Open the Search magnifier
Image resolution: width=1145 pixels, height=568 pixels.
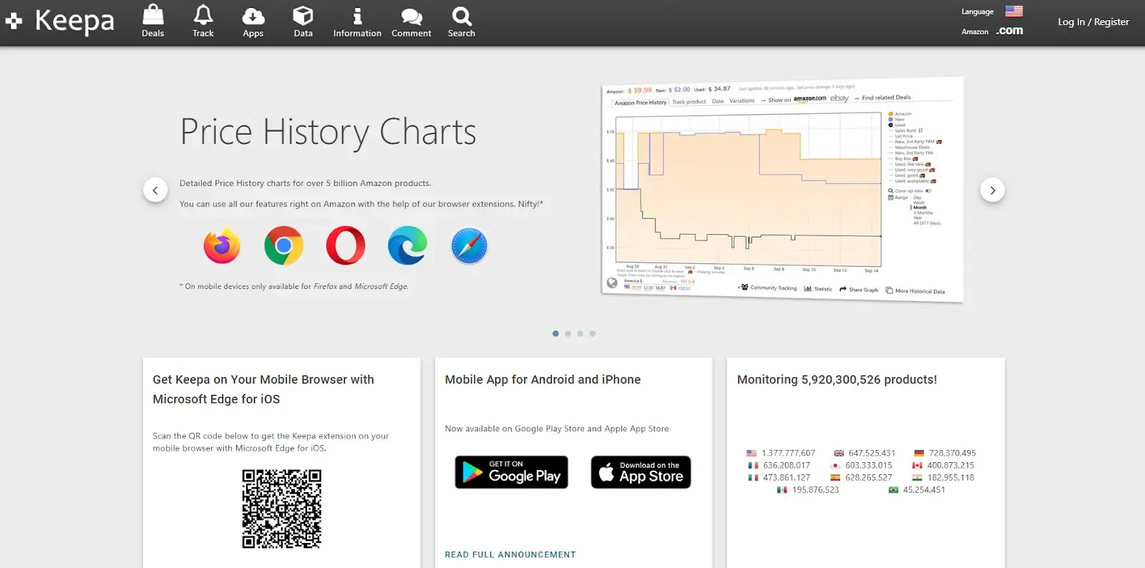[462, 21]
